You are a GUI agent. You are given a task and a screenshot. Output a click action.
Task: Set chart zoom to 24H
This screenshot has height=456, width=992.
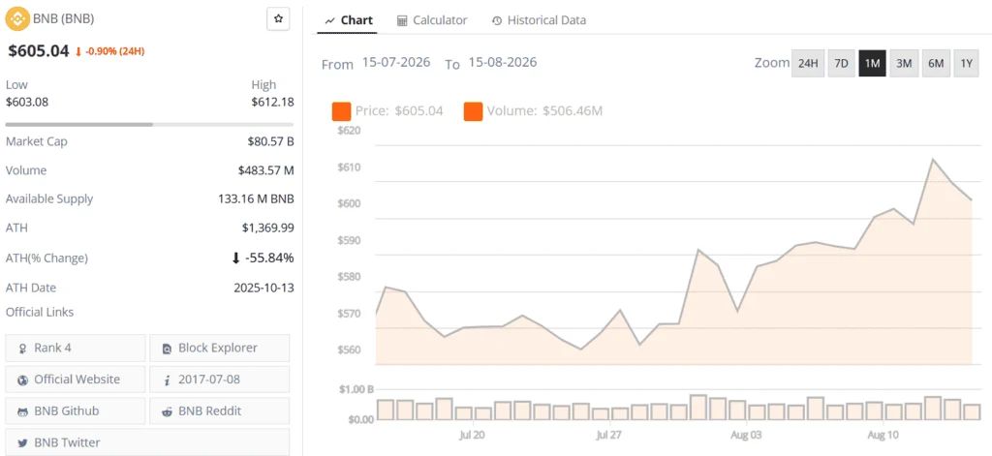coord(808,63)
